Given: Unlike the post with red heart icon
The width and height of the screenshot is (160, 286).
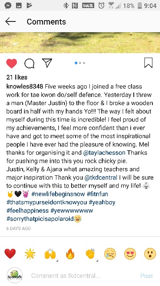Looking at the screenshot, I should click(12, 63).
